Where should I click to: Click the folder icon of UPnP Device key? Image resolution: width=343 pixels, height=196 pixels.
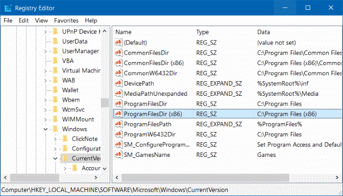pyautogui.click(x=55, y=31)
